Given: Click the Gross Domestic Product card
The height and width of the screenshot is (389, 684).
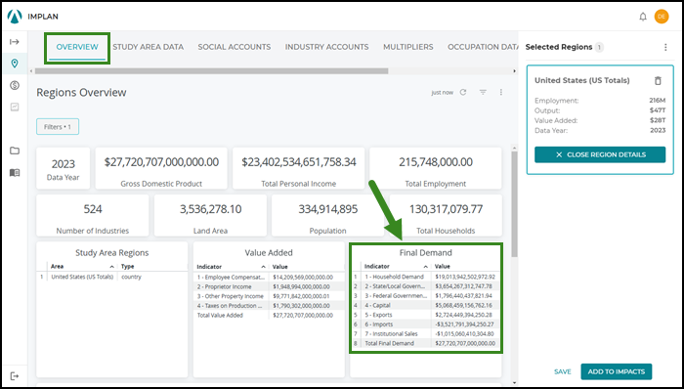Looking at the screenshot, I should [x=161, y=168].
